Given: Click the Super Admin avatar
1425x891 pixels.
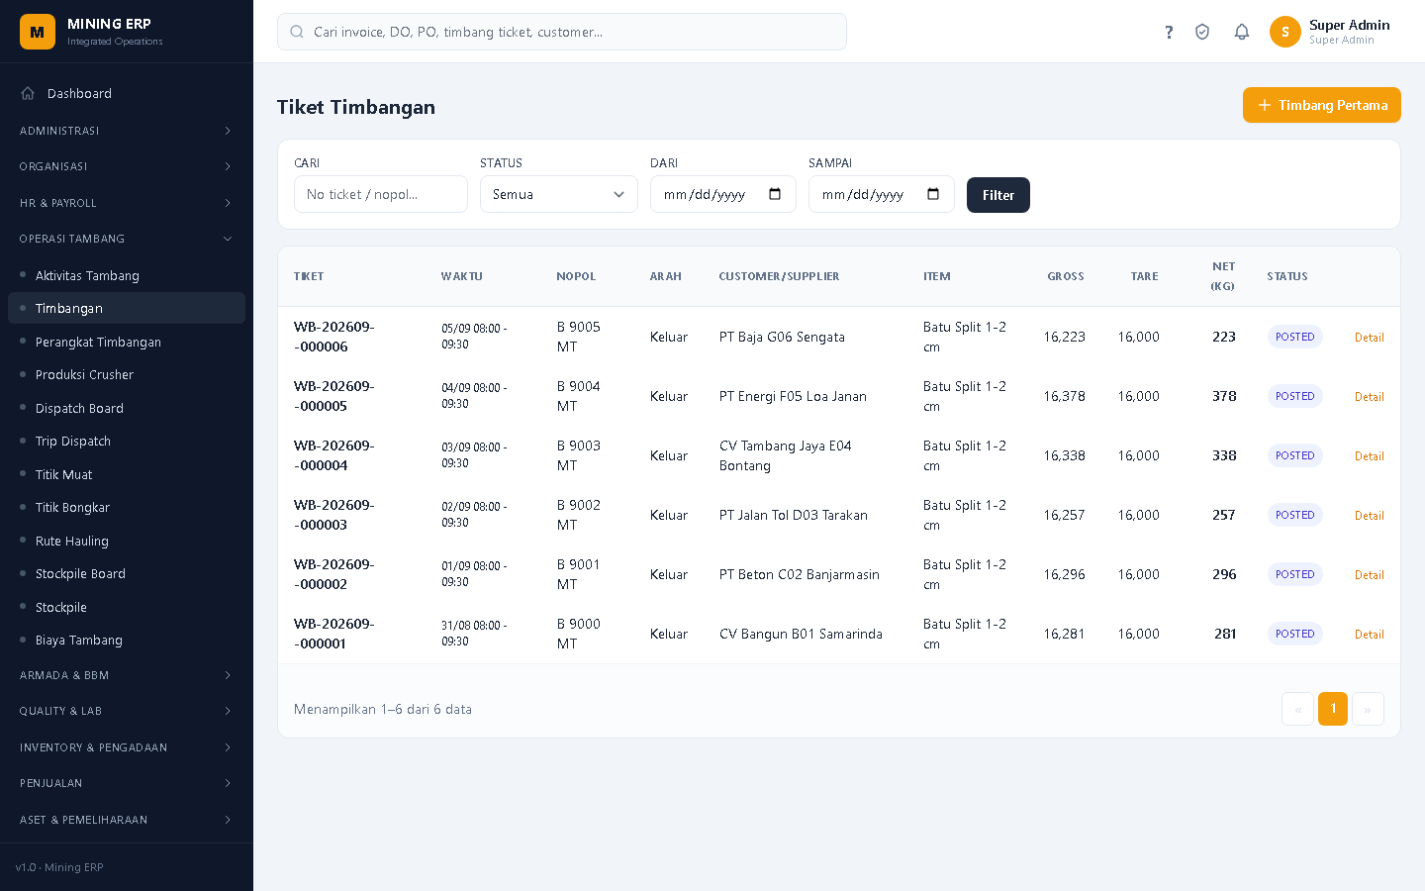Looking at the screenshot, I should (x=1285, y=32).
